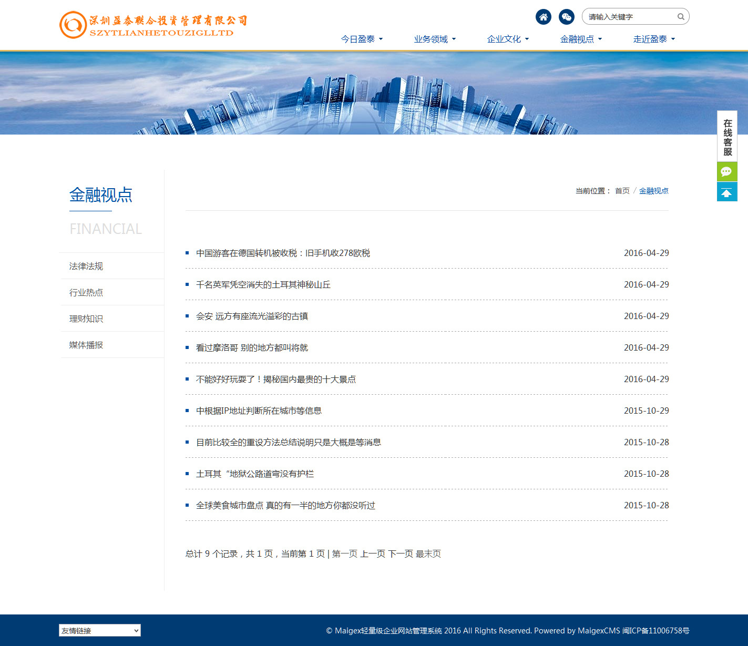748x646 pixels.
Task: Open green online chat bubble icon
Action: pos(726,171)
